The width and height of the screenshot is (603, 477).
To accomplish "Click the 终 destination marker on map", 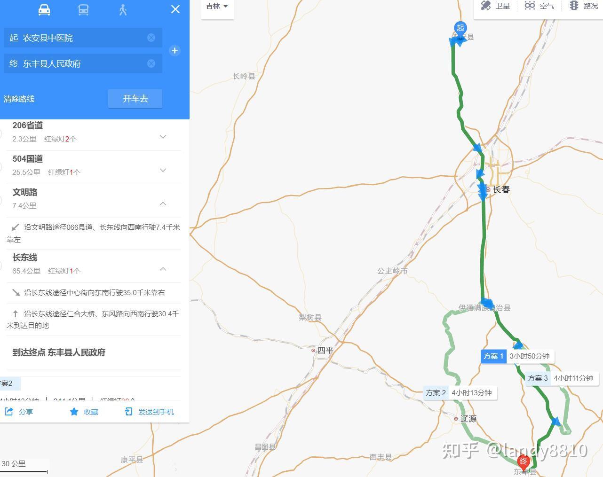I will click(524, 462).
